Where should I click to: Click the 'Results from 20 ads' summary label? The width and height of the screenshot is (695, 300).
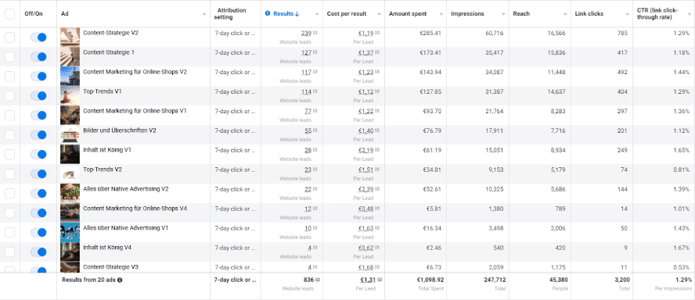click(89, 280)
